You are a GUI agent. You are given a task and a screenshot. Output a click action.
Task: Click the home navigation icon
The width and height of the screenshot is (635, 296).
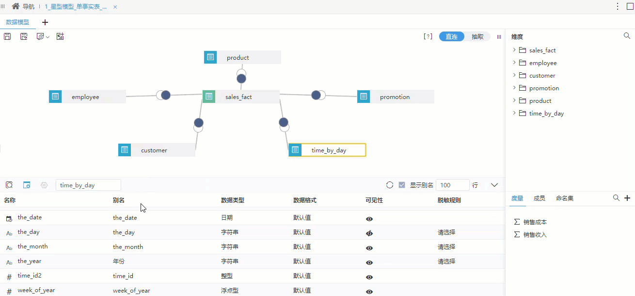click(x=16, y=6)
